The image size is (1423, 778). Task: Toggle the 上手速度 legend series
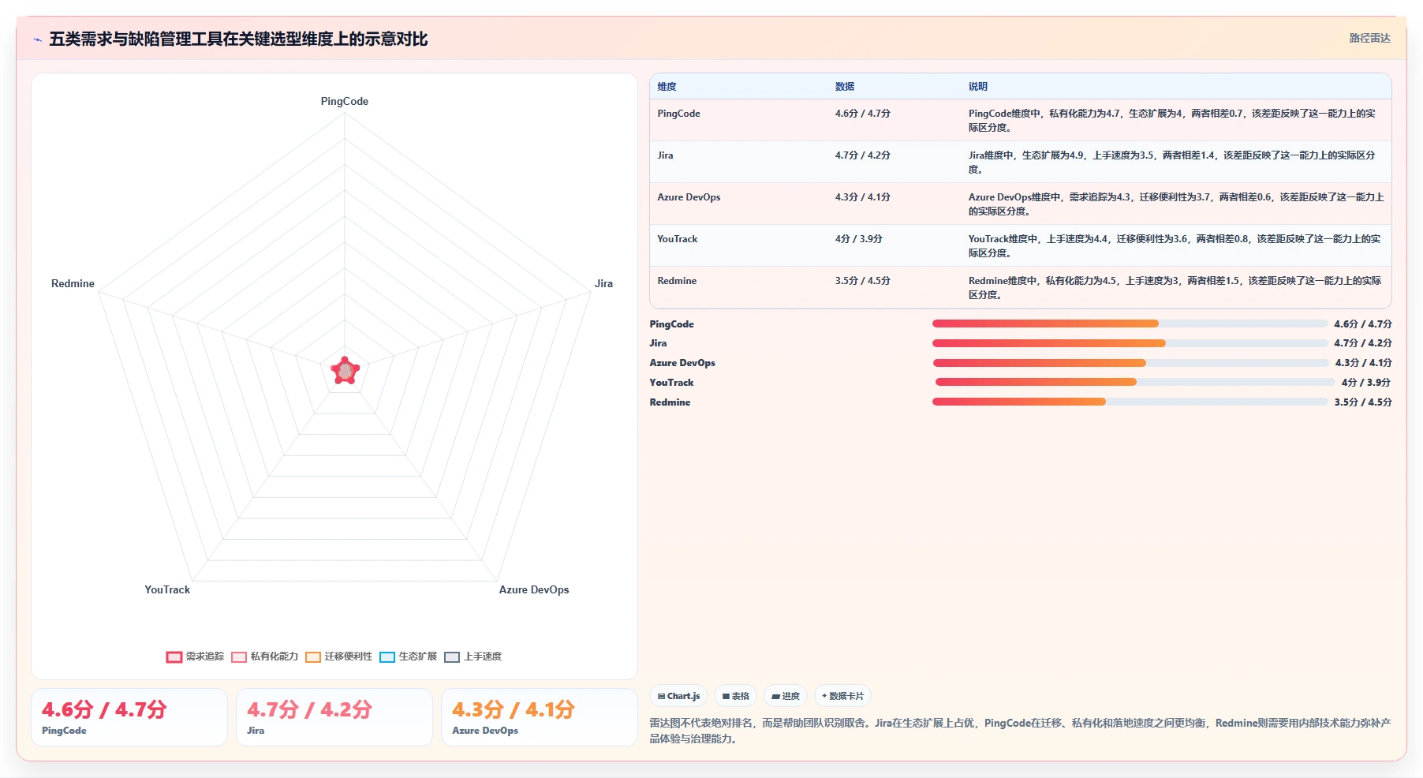(473, 656)
